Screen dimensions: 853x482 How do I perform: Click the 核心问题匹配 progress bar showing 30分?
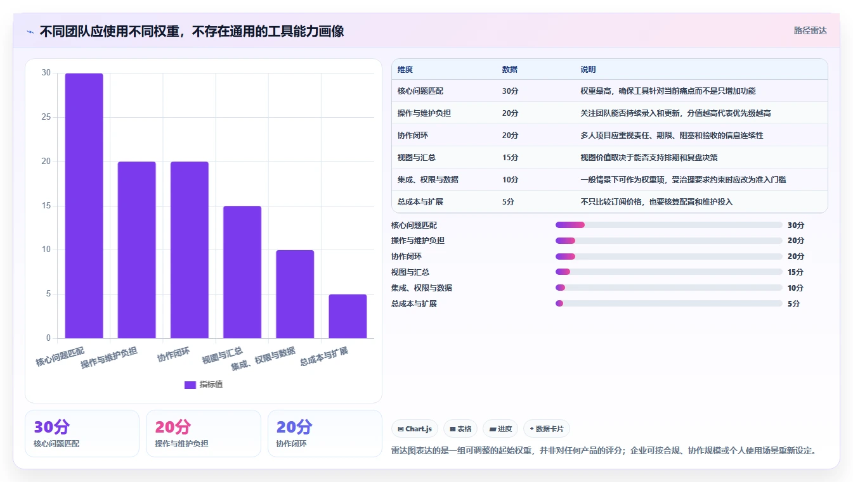coord(668,225)
